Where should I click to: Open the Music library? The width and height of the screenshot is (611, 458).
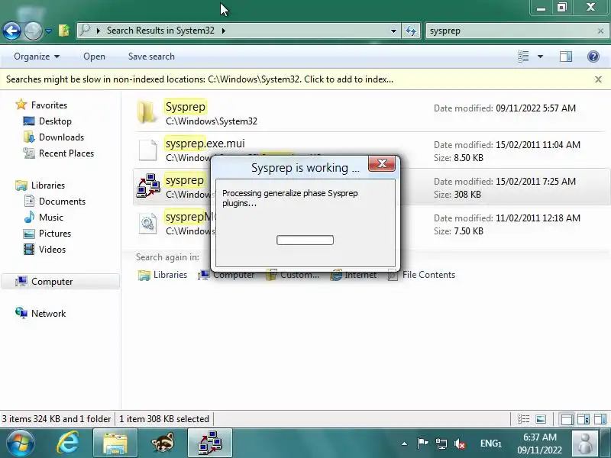click(50, 218)
